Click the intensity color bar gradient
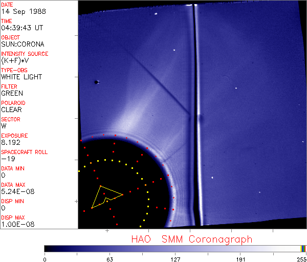 click(x=175, y=249)
